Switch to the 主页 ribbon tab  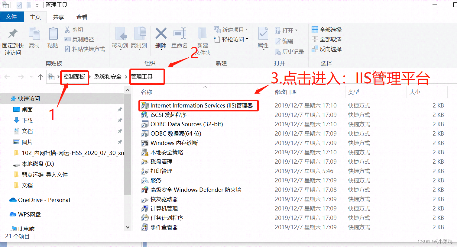click(x=35, y=17)
